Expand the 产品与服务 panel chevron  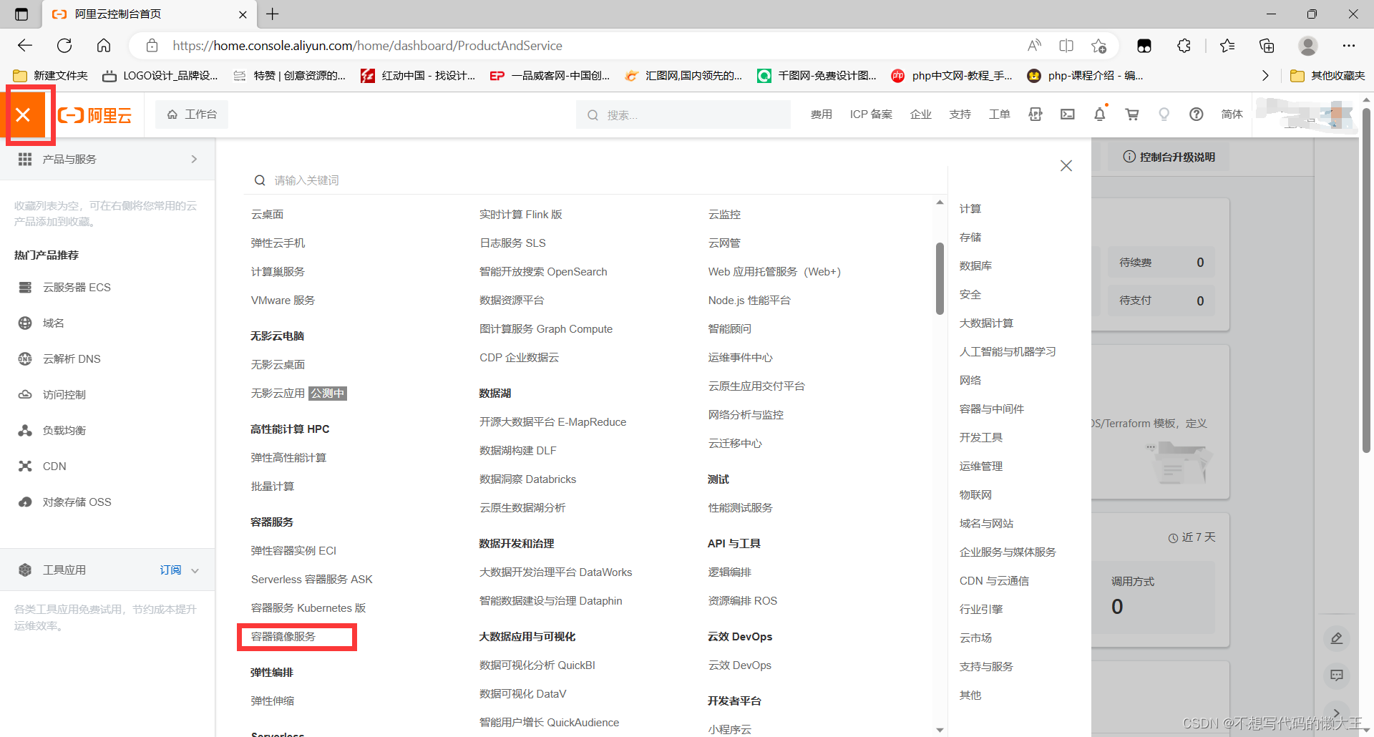[x=194, y=159]
